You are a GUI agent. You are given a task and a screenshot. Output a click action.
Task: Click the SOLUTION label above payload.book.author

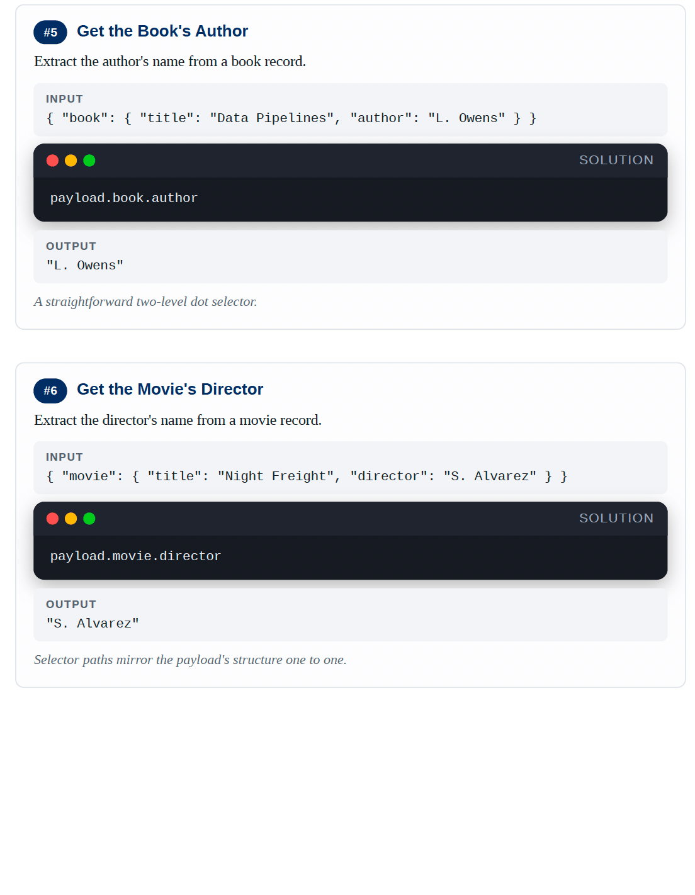coord(616,160)
